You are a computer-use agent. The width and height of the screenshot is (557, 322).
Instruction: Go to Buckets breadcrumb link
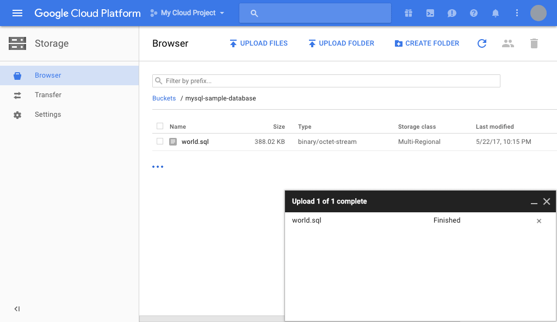point(164,98)
